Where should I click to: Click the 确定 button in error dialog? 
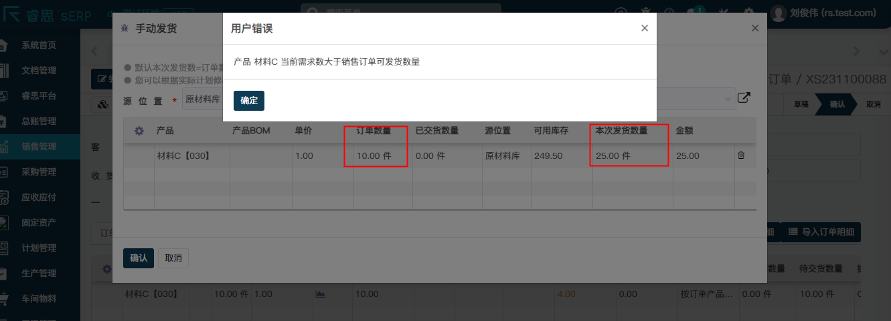click(x=248, y=101)
